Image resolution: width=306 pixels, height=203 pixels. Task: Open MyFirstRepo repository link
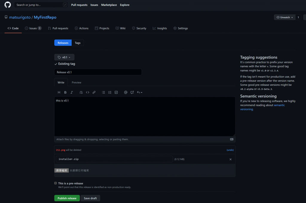pyautogui.click(x=45, y=17)
